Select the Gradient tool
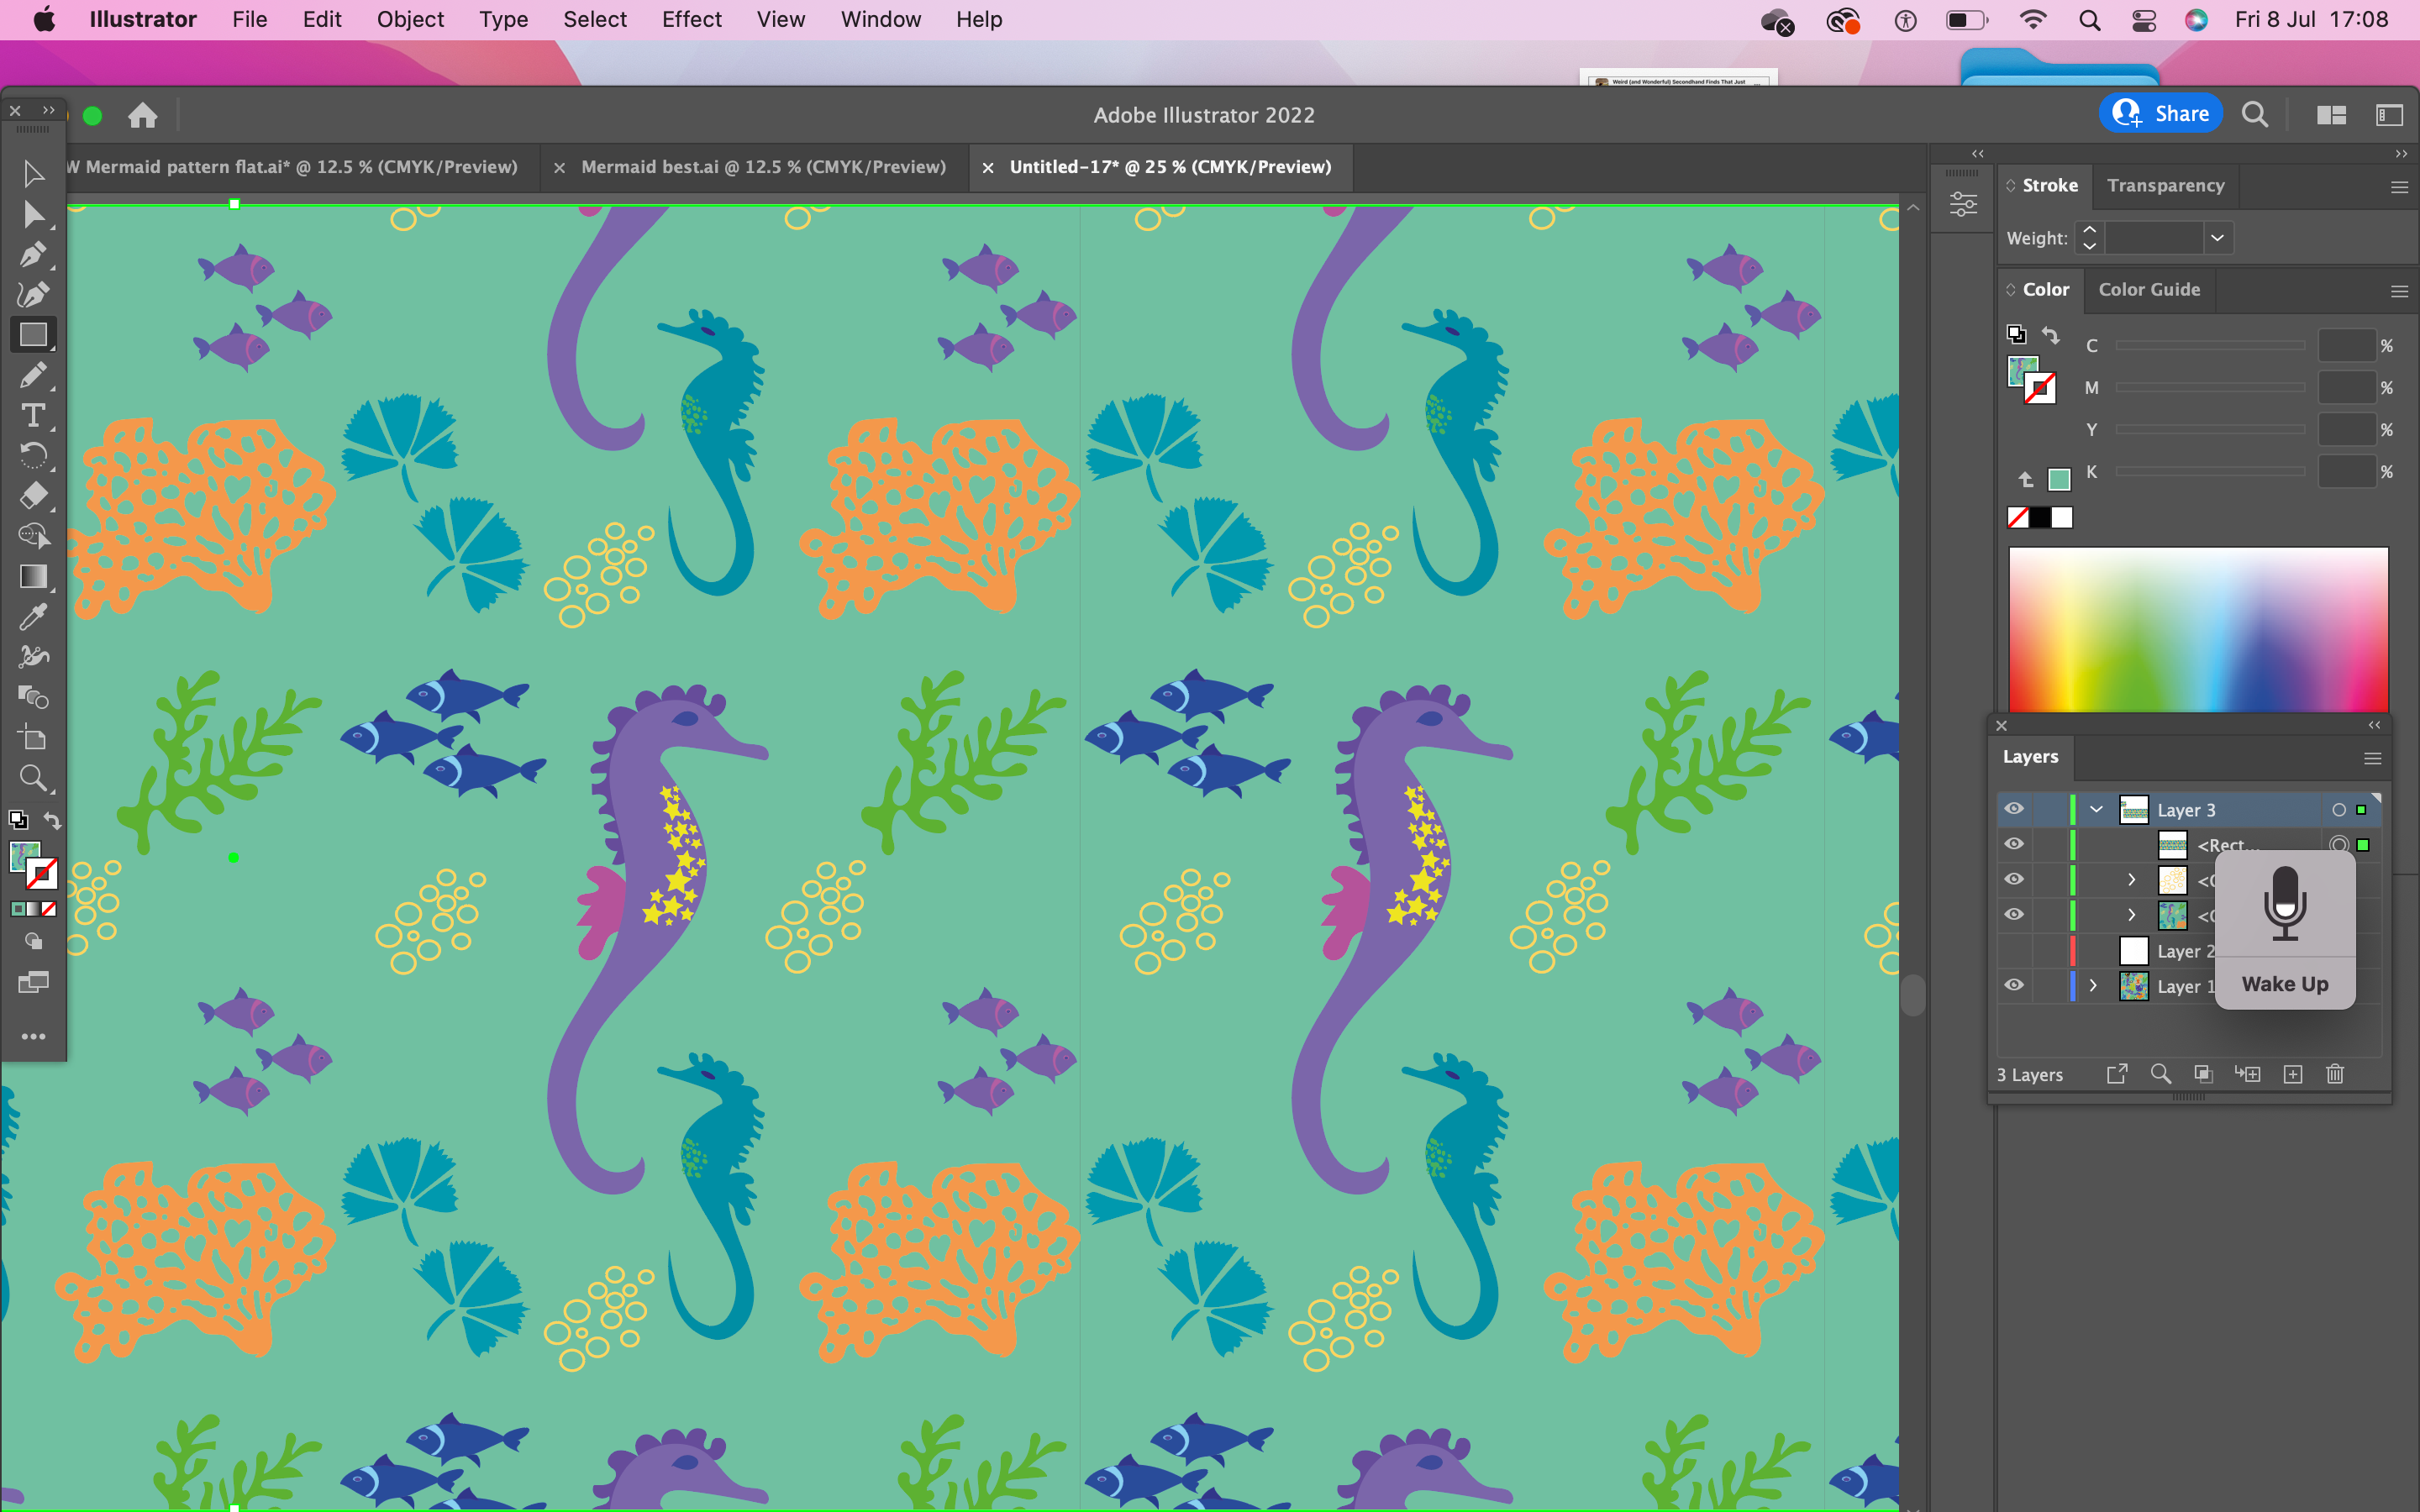Image resolution: width=2420 pixels, height=1512 pixels. (x=33, y=577)
